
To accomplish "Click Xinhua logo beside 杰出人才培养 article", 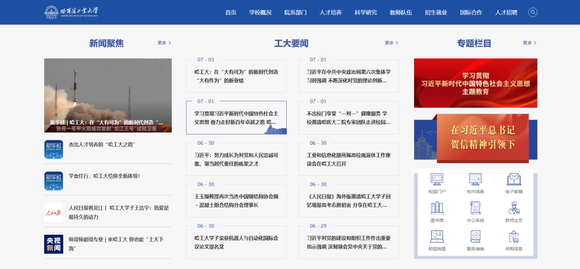I will click(53, 150).
